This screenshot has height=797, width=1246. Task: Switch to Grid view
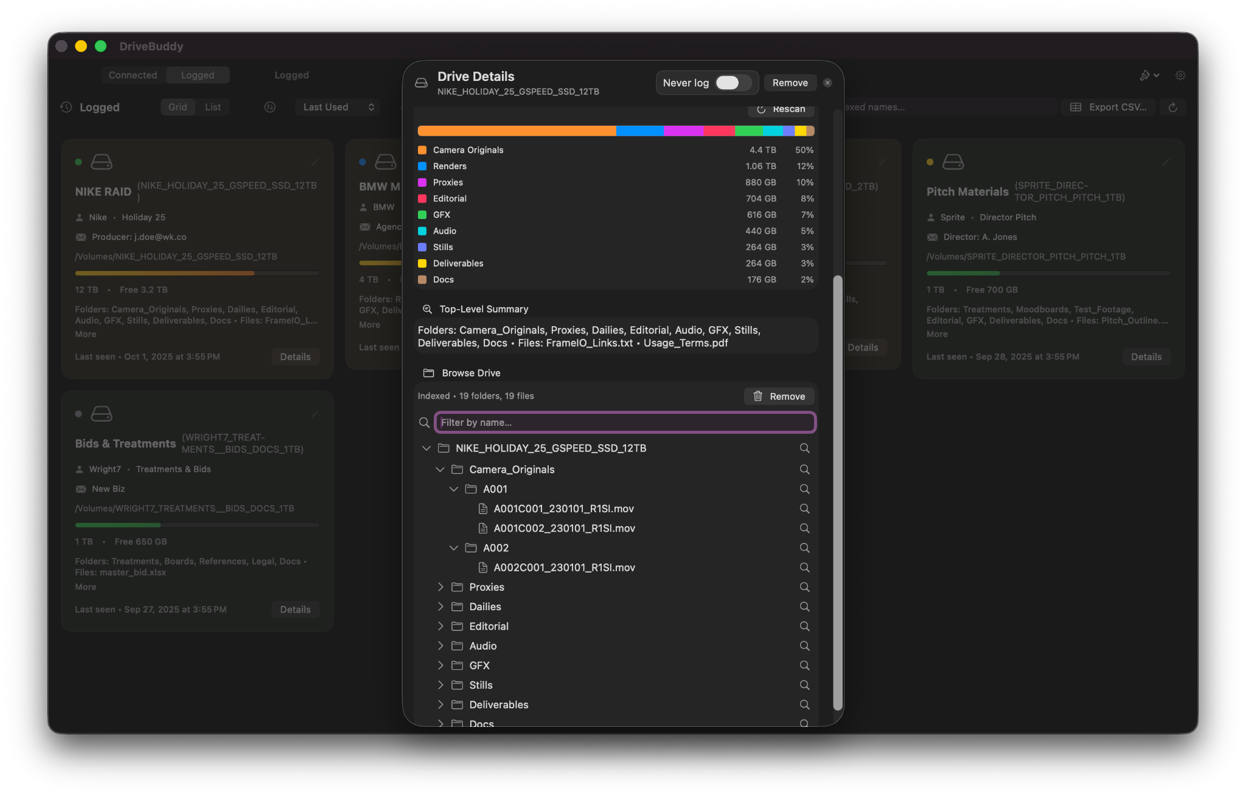pyautogui.click(x=178, y=107)
